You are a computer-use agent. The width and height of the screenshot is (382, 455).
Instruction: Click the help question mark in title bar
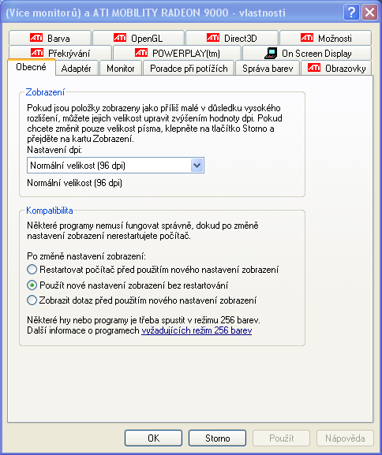point(351,13)
